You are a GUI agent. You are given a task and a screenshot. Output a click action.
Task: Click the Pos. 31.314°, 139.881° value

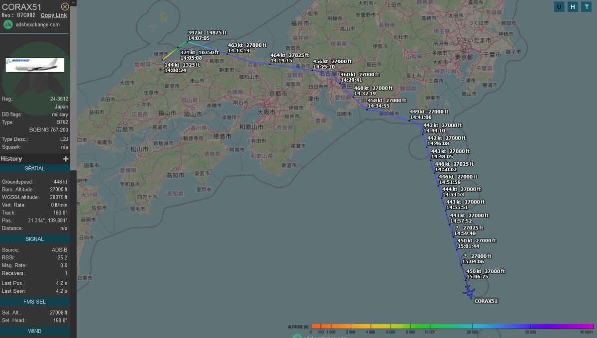tap(48, 221)
